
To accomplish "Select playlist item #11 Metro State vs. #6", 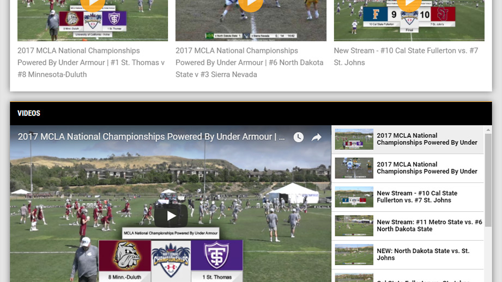I will 408,226.
